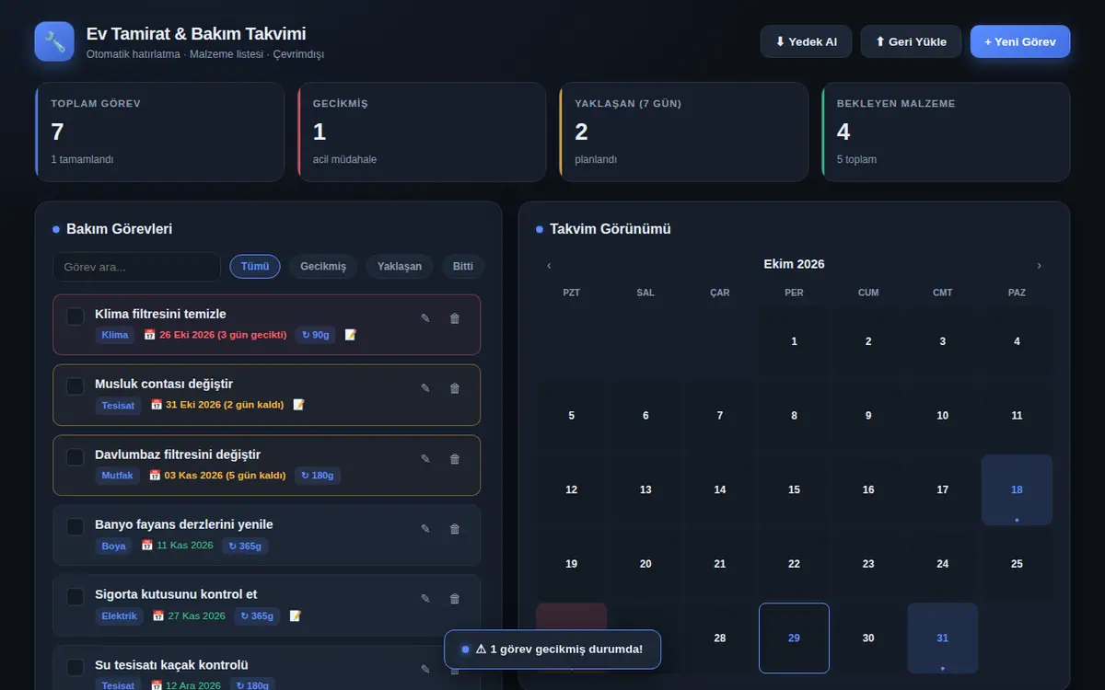
Task: Focus the Görev ara search field
Action: click(x=136, y=267)
